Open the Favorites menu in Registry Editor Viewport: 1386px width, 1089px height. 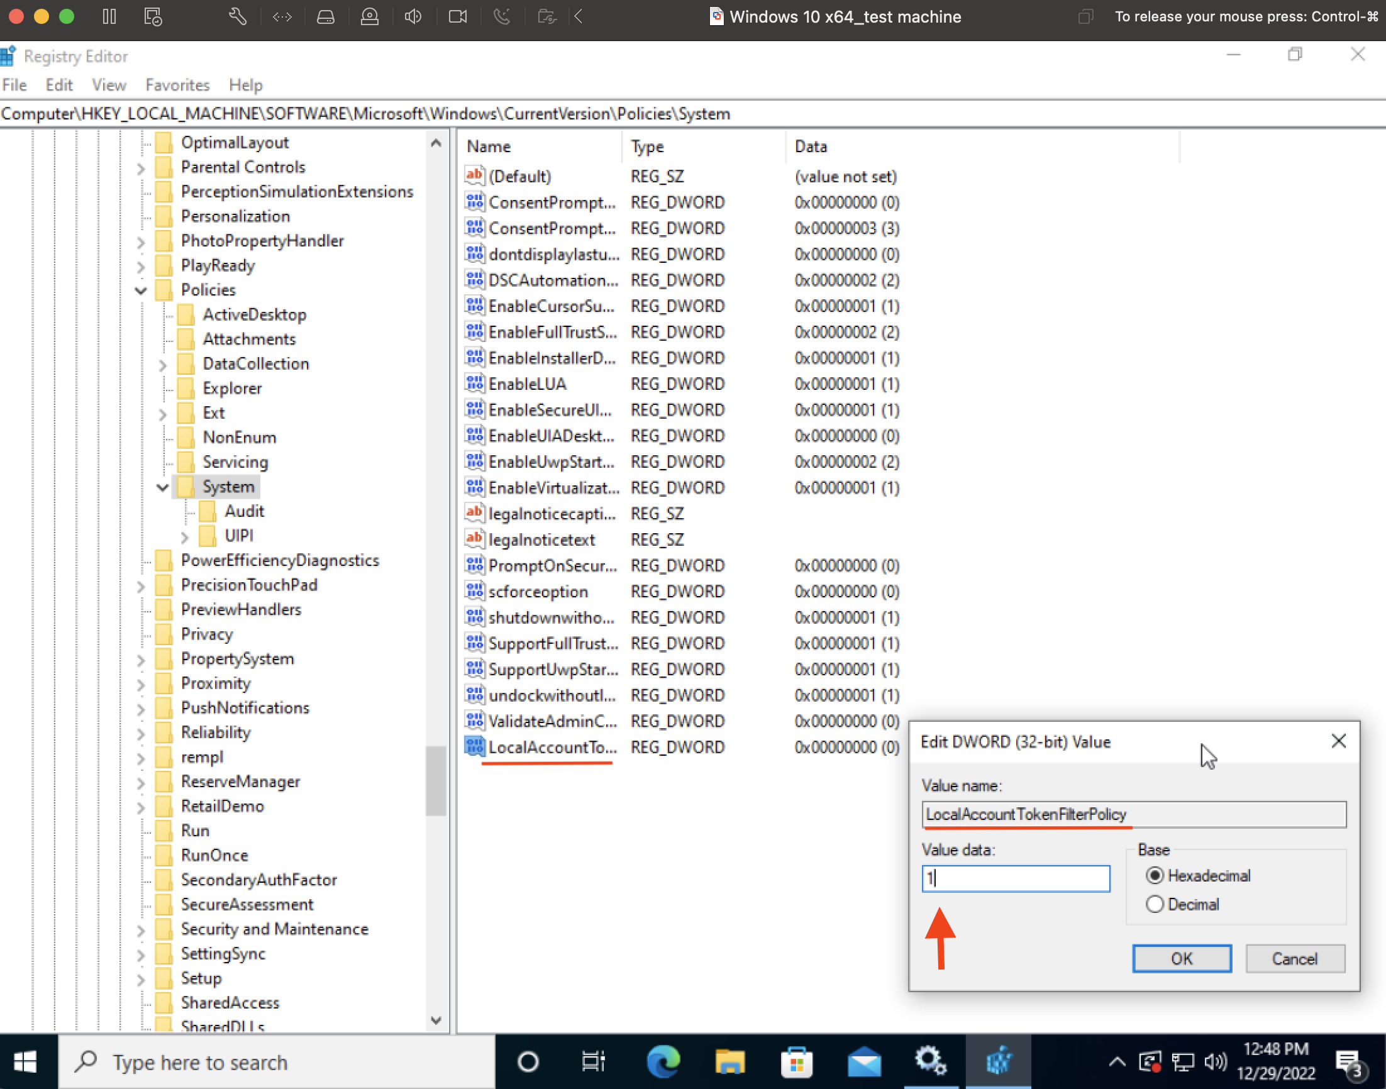[177, 85]
